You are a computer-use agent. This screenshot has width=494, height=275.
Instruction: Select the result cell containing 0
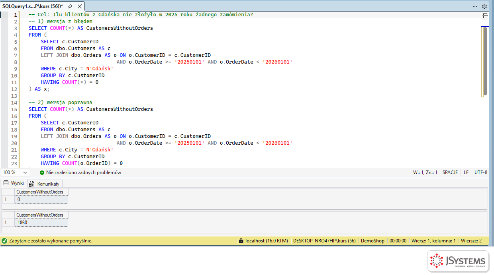click(x=41, y=199)
